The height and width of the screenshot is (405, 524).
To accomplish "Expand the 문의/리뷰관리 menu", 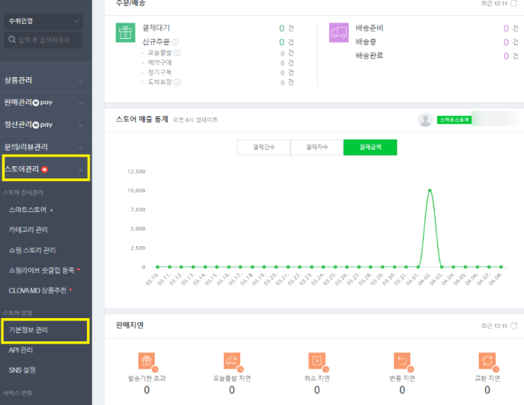I will [46, 147].
